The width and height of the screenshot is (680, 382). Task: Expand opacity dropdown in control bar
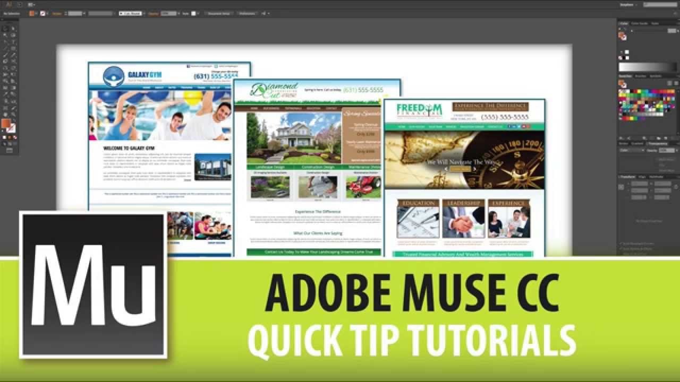click(178, 13)
